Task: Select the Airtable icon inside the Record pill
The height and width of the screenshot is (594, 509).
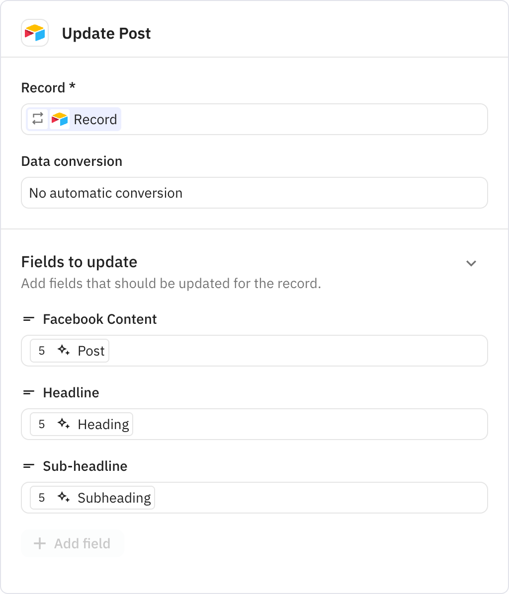Action: (x=59, y=119)
